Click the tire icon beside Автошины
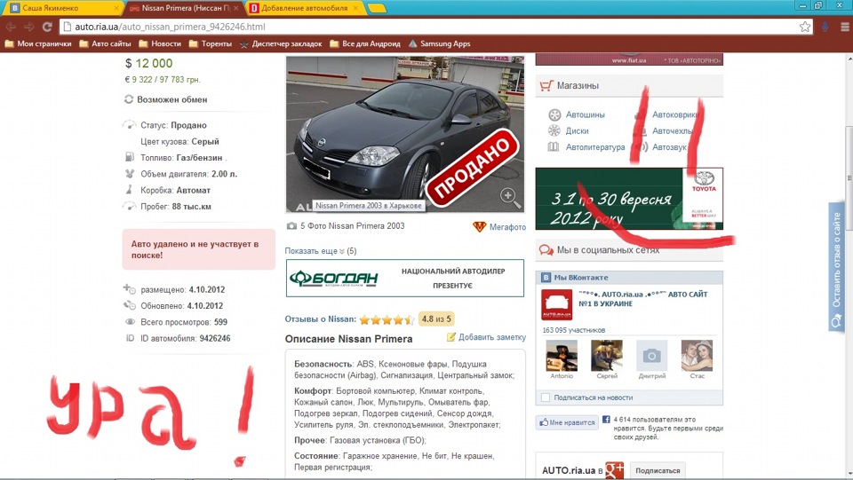Screen dimensions: 853x480 pyautogui.click(x=554, y=114)
